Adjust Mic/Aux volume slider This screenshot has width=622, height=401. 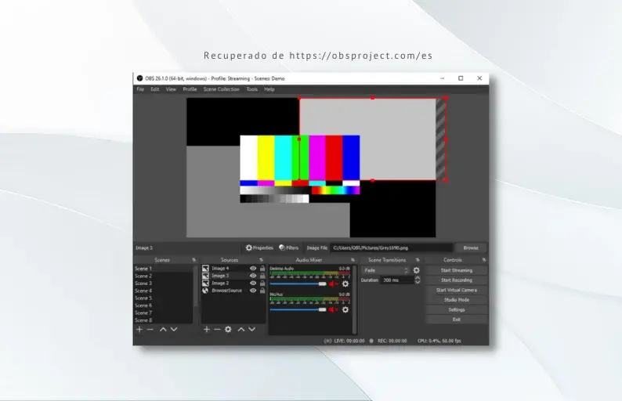(x=298, y=310)
